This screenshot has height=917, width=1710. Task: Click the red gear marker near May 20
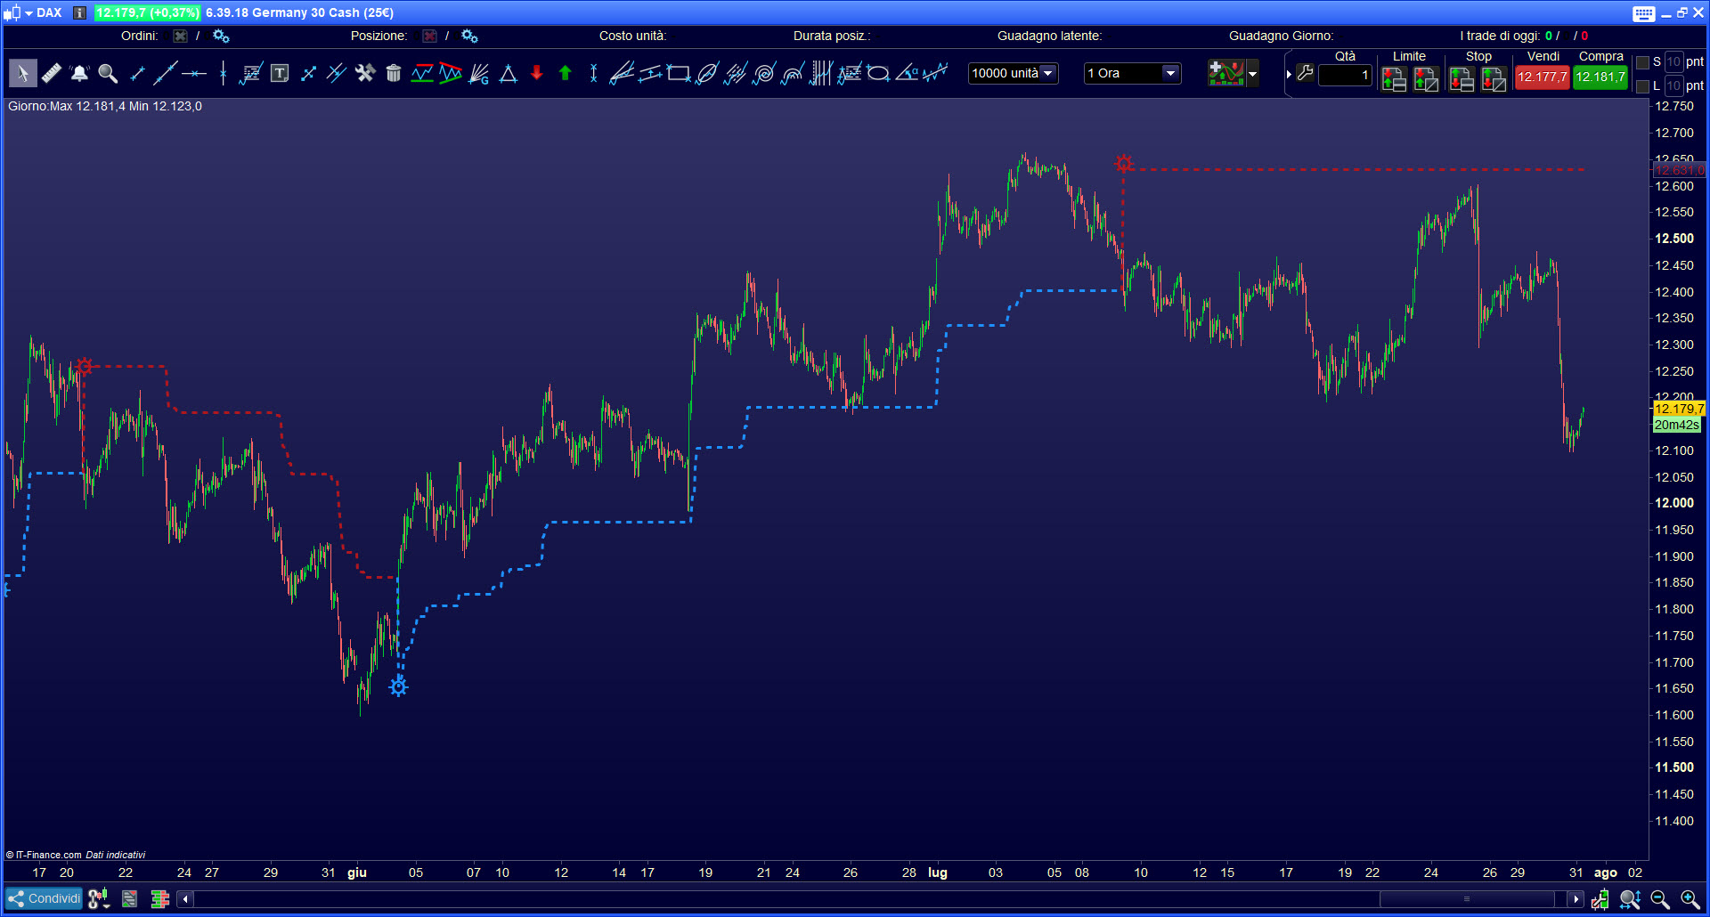[85, 366]
